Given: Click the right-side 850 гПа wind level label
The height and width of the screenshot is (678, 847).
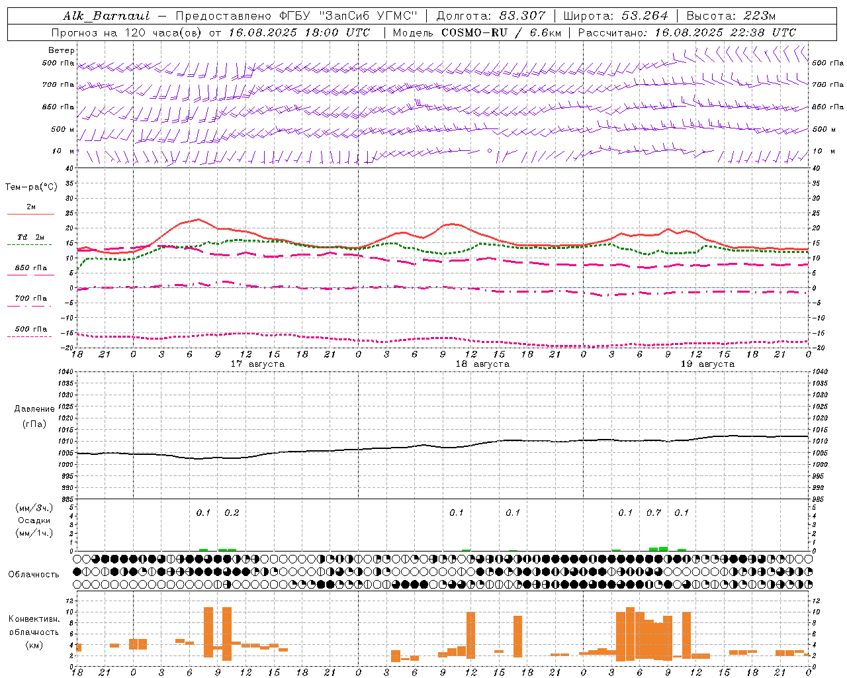Looking at the screenshot, I should coord(828,107).
